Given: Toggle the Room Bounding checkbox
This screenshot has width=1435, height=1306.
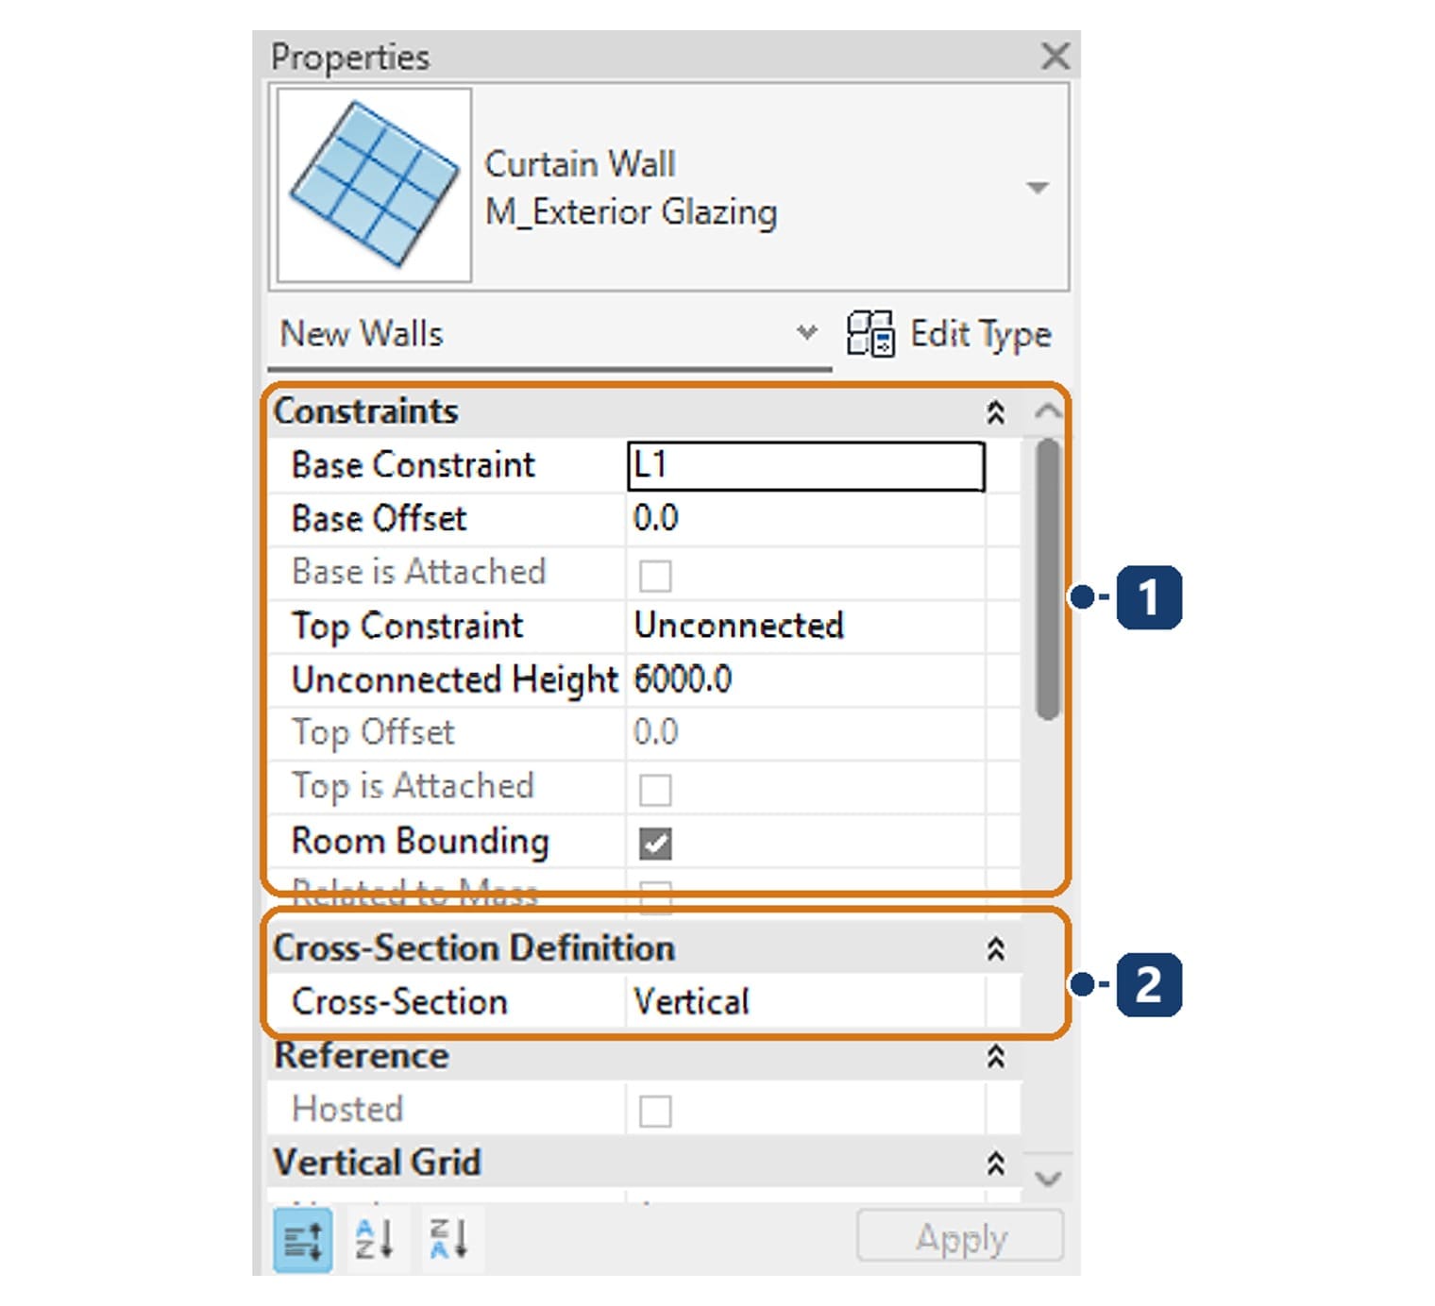Looking at the screenshot, I should point(655,843).
